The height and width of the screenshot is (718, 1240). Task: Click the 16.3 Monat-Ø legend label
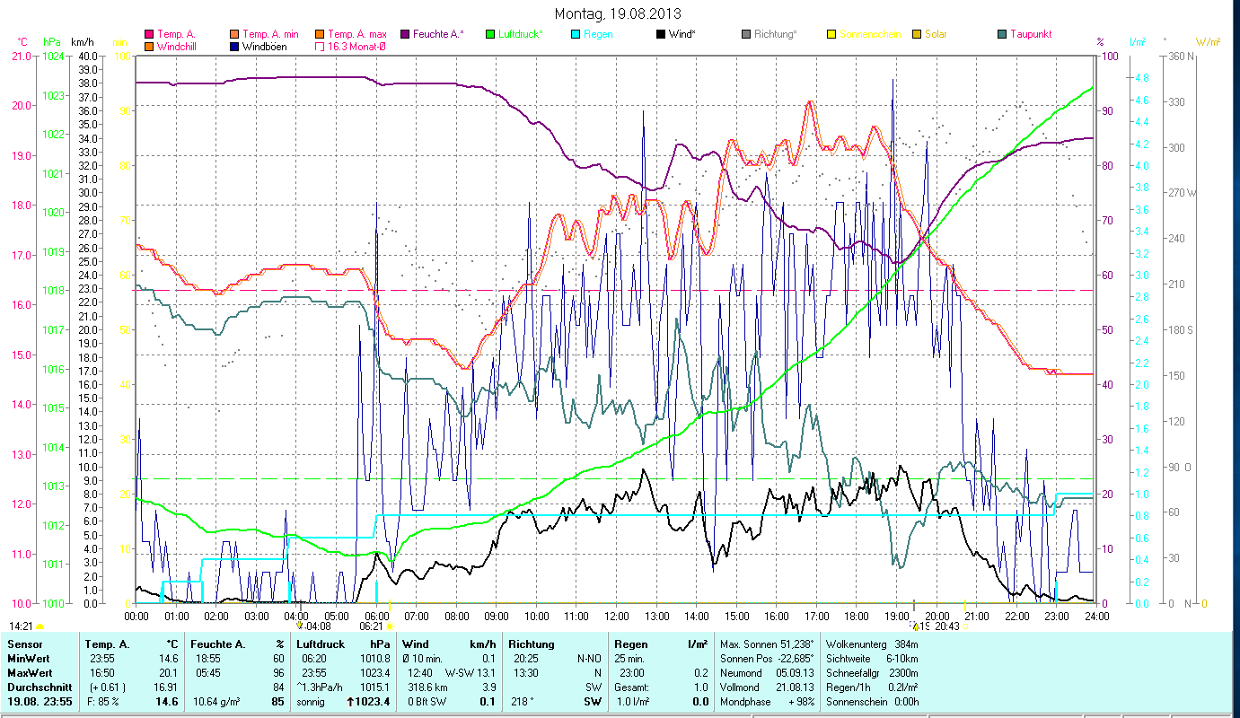pos(357,46)
